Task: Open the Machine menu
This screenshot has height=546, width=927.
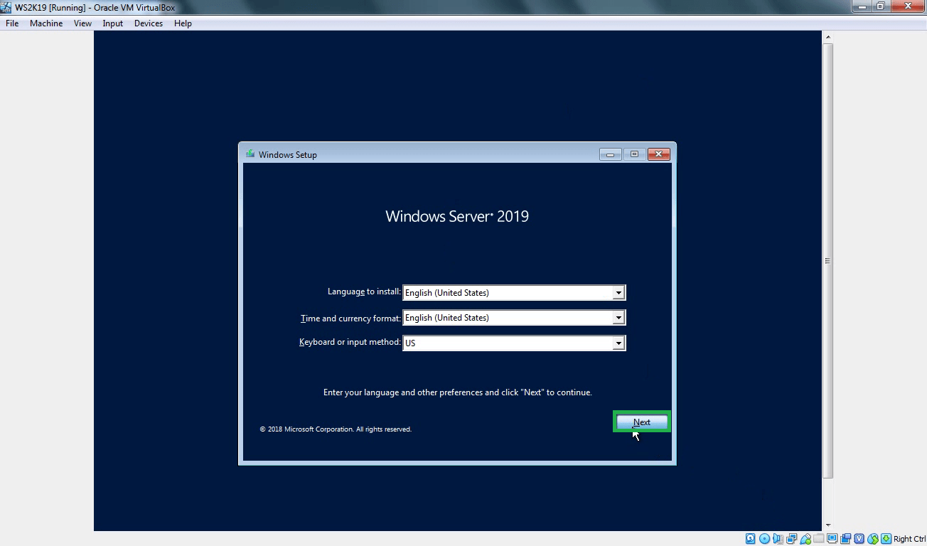Action: point(46,23)
